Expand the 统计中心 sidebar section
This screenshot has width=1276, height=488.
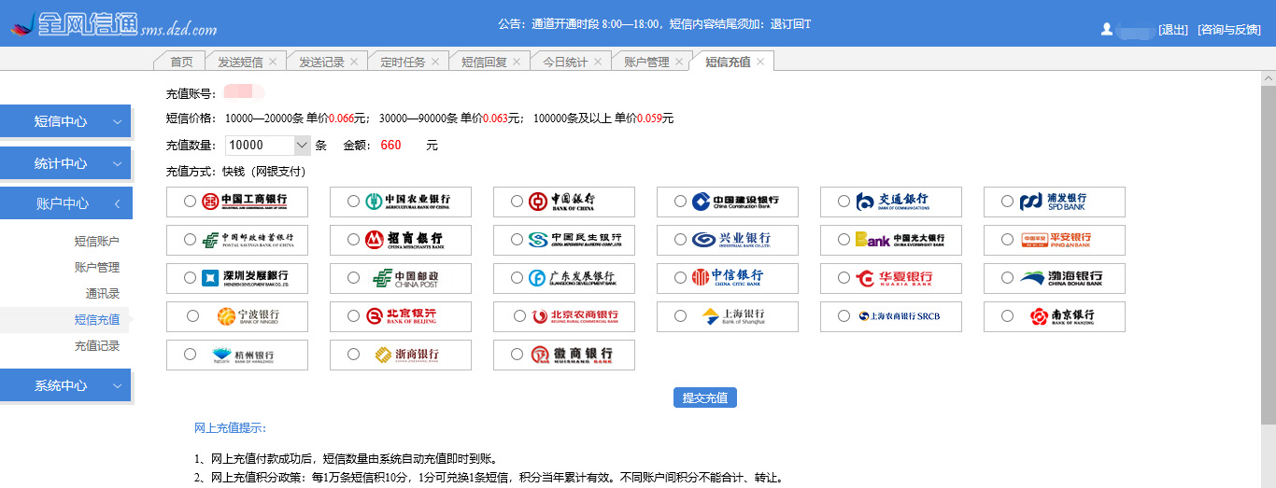(65, 163)
